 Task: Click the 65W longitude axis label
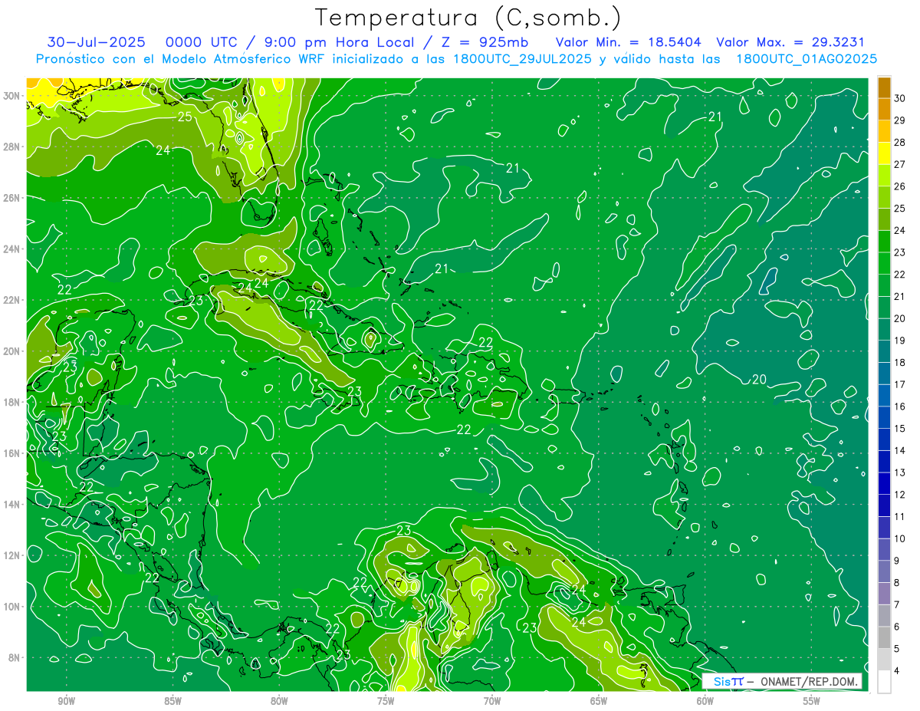pyautogui.click(x=599, y=701)
